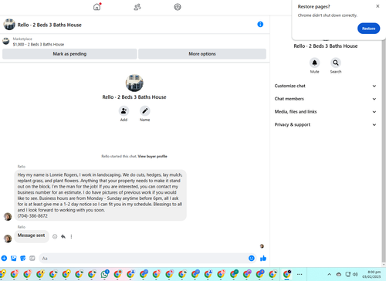Expand Chat members section

(x=325, y=99)
